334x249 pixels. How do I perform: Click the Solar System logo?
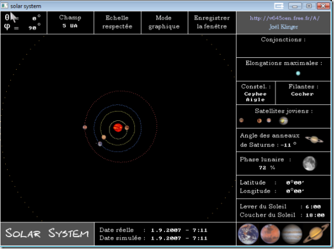coord(47,234)
